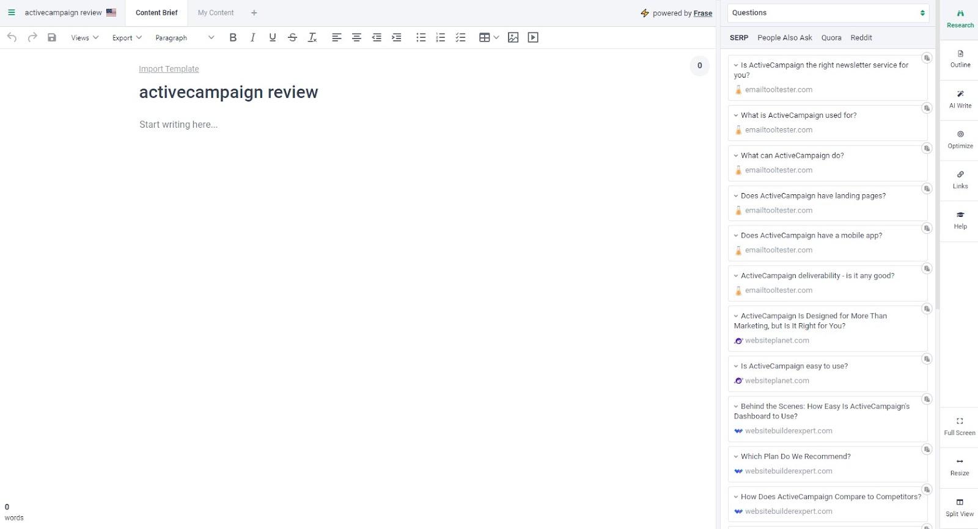
Task: Open Optimize panel
Action: (x=960, y=140)
